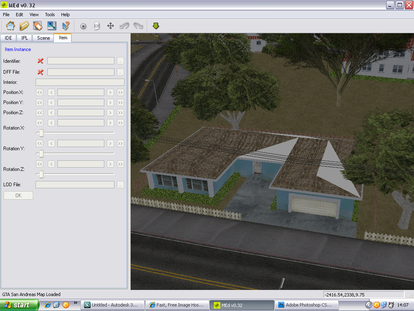
Task: Click the orange tag toolbar icon
Action: point(38,26)
